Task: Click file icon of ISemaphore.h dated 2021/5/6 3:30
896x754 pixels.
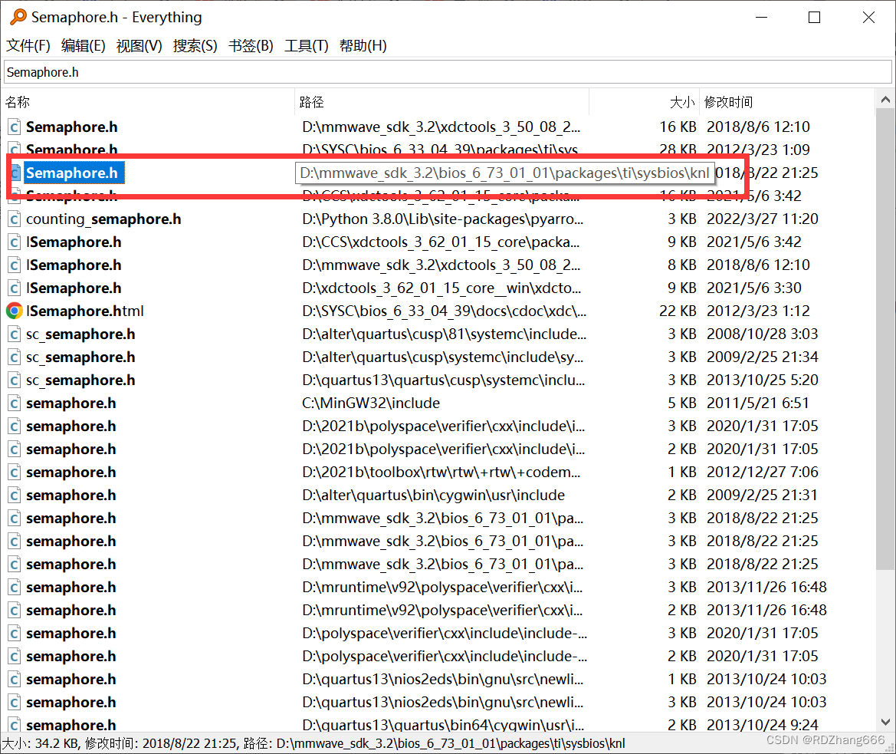Action: (15, 288)
